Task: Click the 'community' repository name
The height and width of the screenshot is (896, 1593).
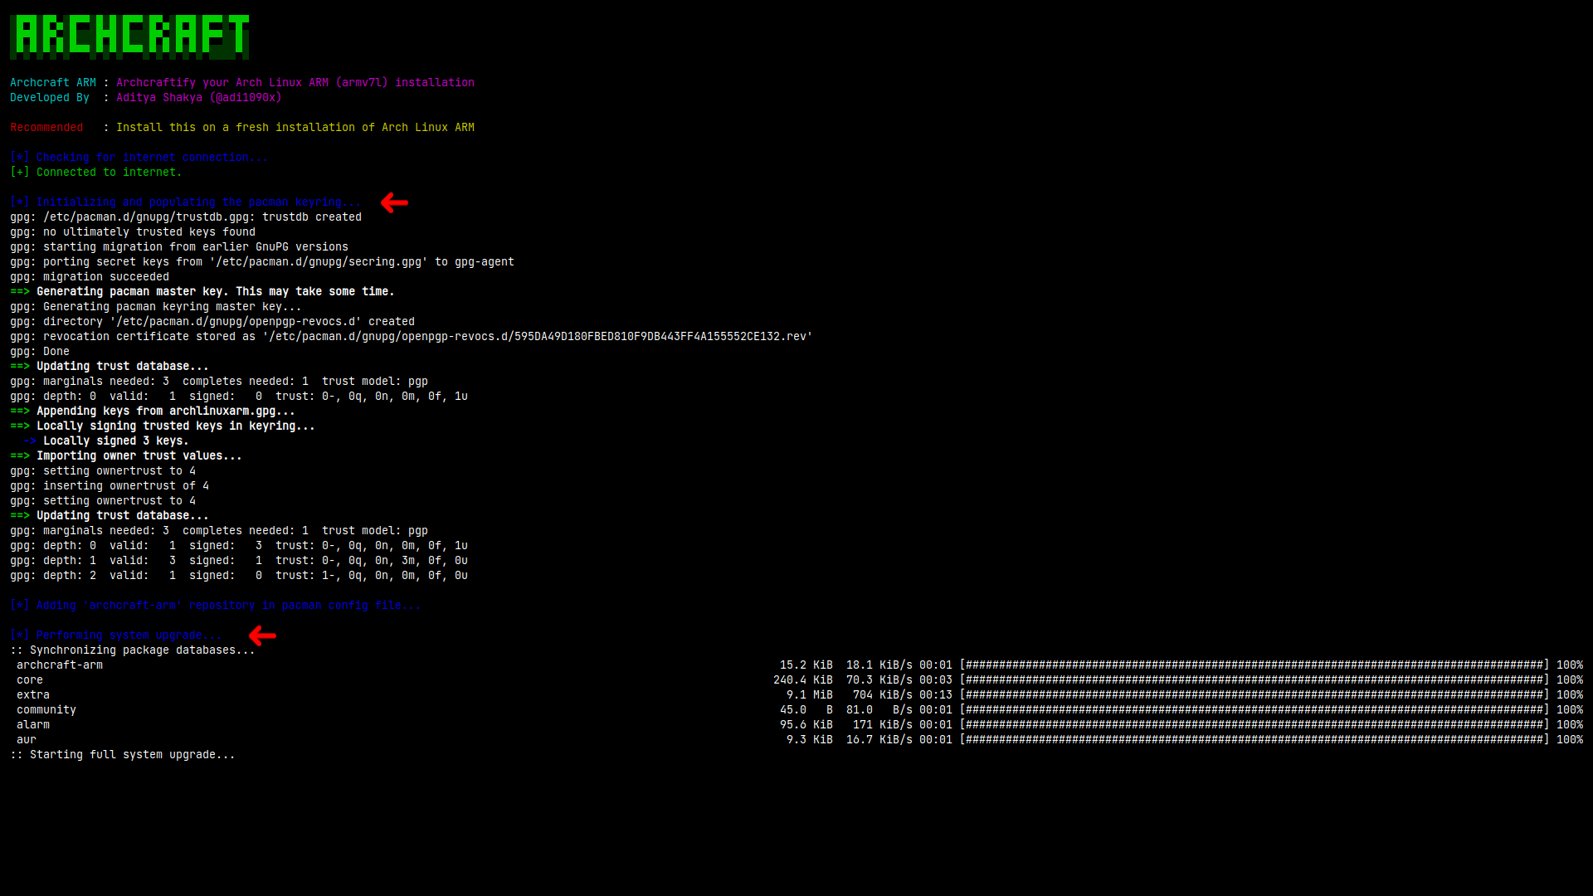Action: pyautogui.click(x=46, y=710)
